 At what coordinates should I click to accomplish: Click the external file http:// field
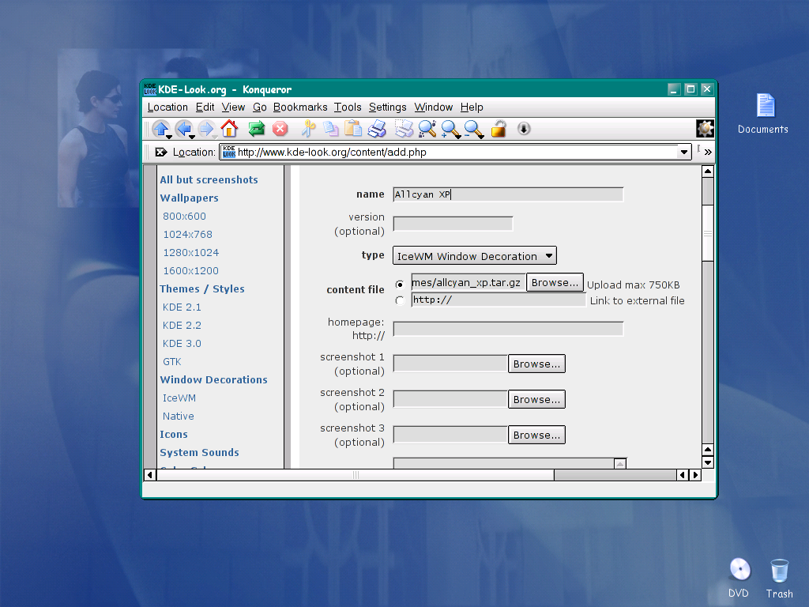[499, 300]
